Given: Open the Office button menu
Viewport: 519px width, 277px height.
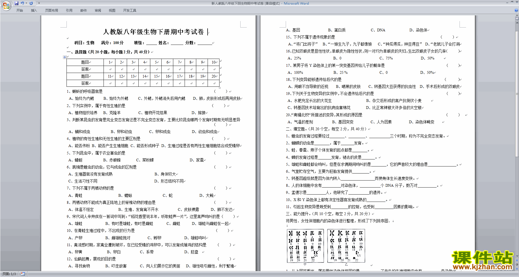Looking at the screenshot, I should (6, 5).
